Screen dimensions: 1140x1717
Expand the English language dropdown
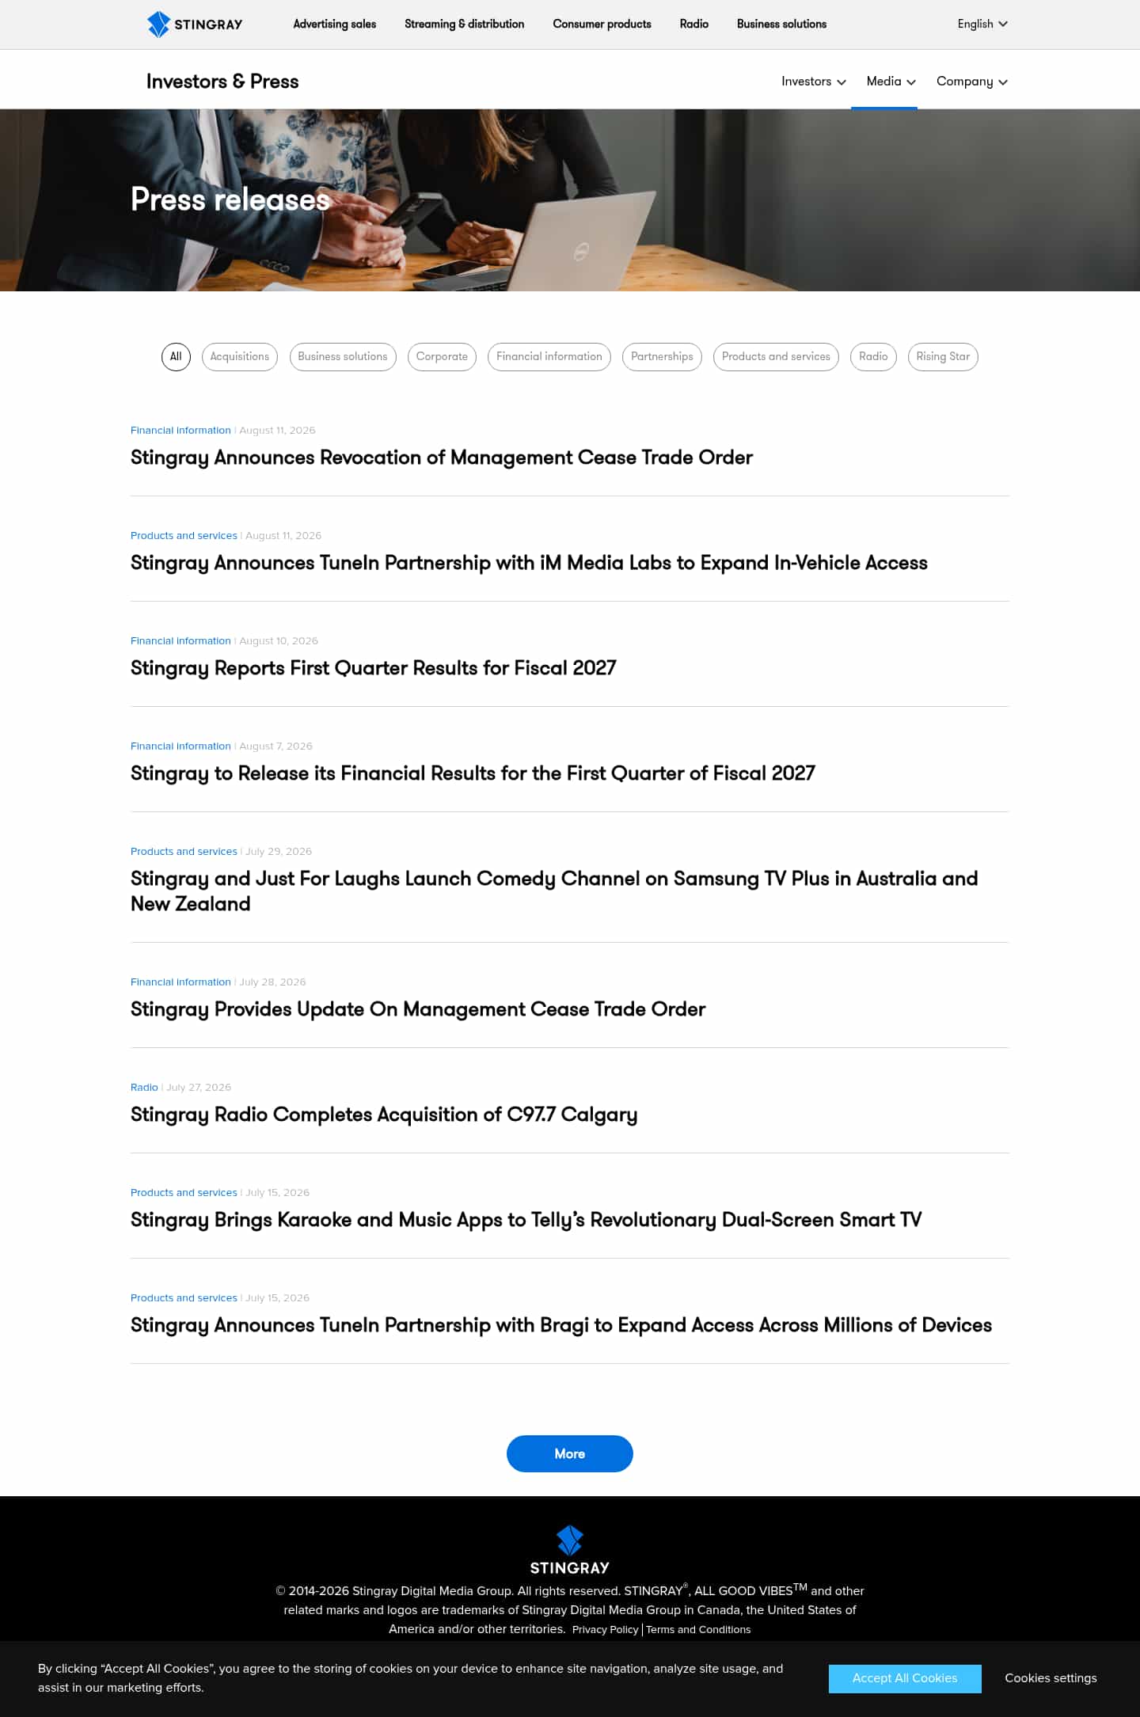tap(982, 25)
